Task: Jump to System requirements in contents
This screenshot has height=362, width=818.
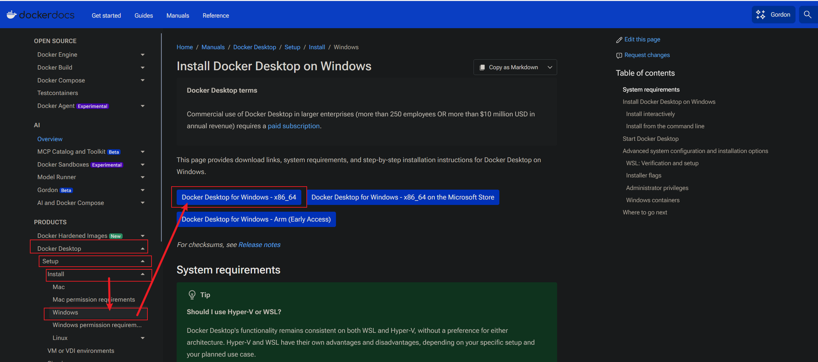Action: (x=651, y=90)
